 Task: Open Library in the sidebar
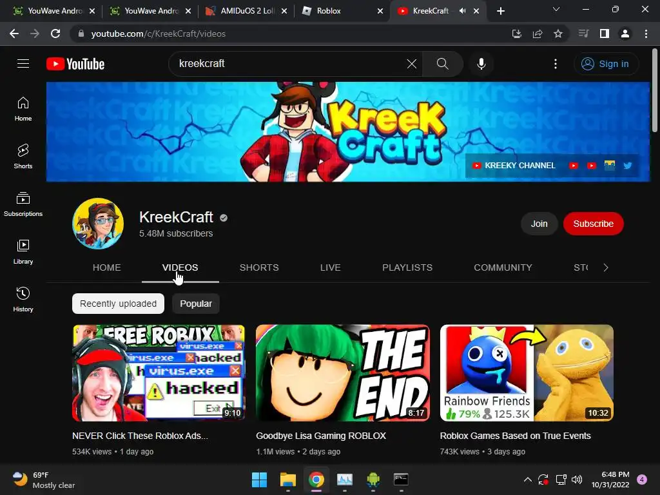(x=23, y=252)
